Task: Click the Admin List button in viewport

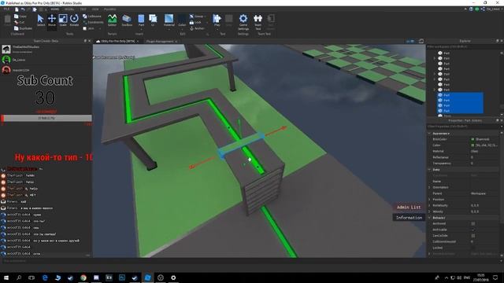Action: tap(409, 208)
